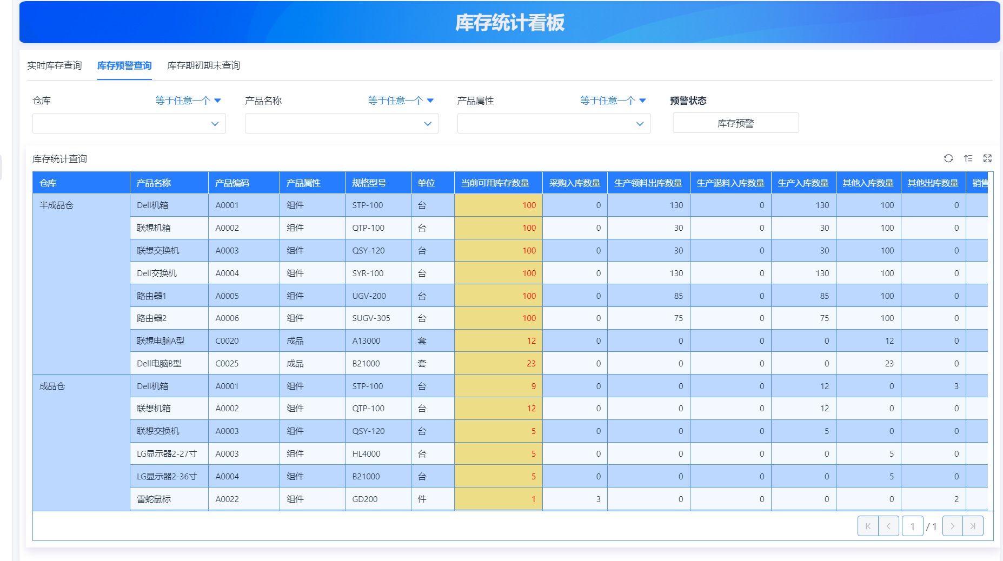
Task: Select the 成品仓 warehouse cell
Action: [81, 443]
